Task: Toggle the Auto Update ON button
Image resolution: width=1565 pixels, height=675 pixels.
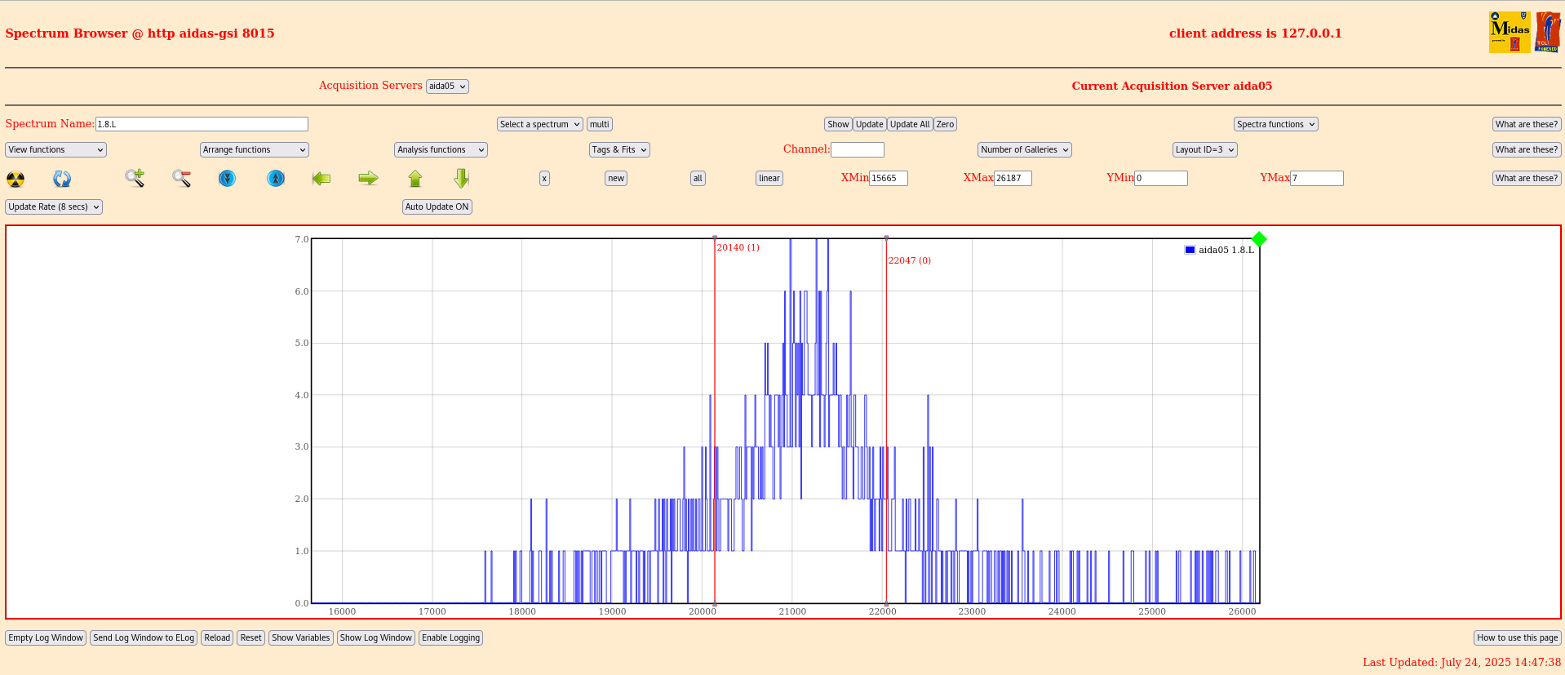Action: point(437,206)
